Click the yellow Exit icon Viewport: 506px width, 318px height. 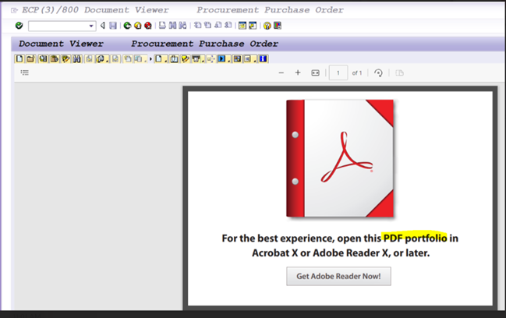(x=137, y=26)
